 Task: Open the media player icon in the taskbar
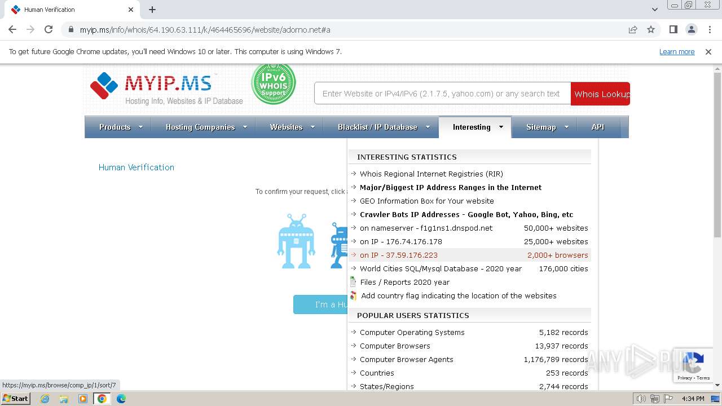83,399
